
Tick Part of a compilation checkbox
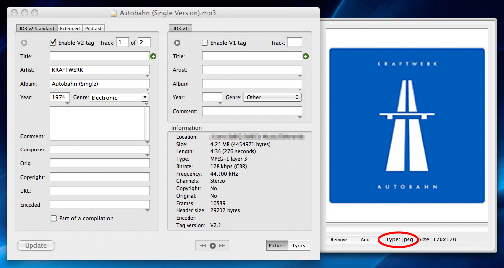[x=54, y=218]
